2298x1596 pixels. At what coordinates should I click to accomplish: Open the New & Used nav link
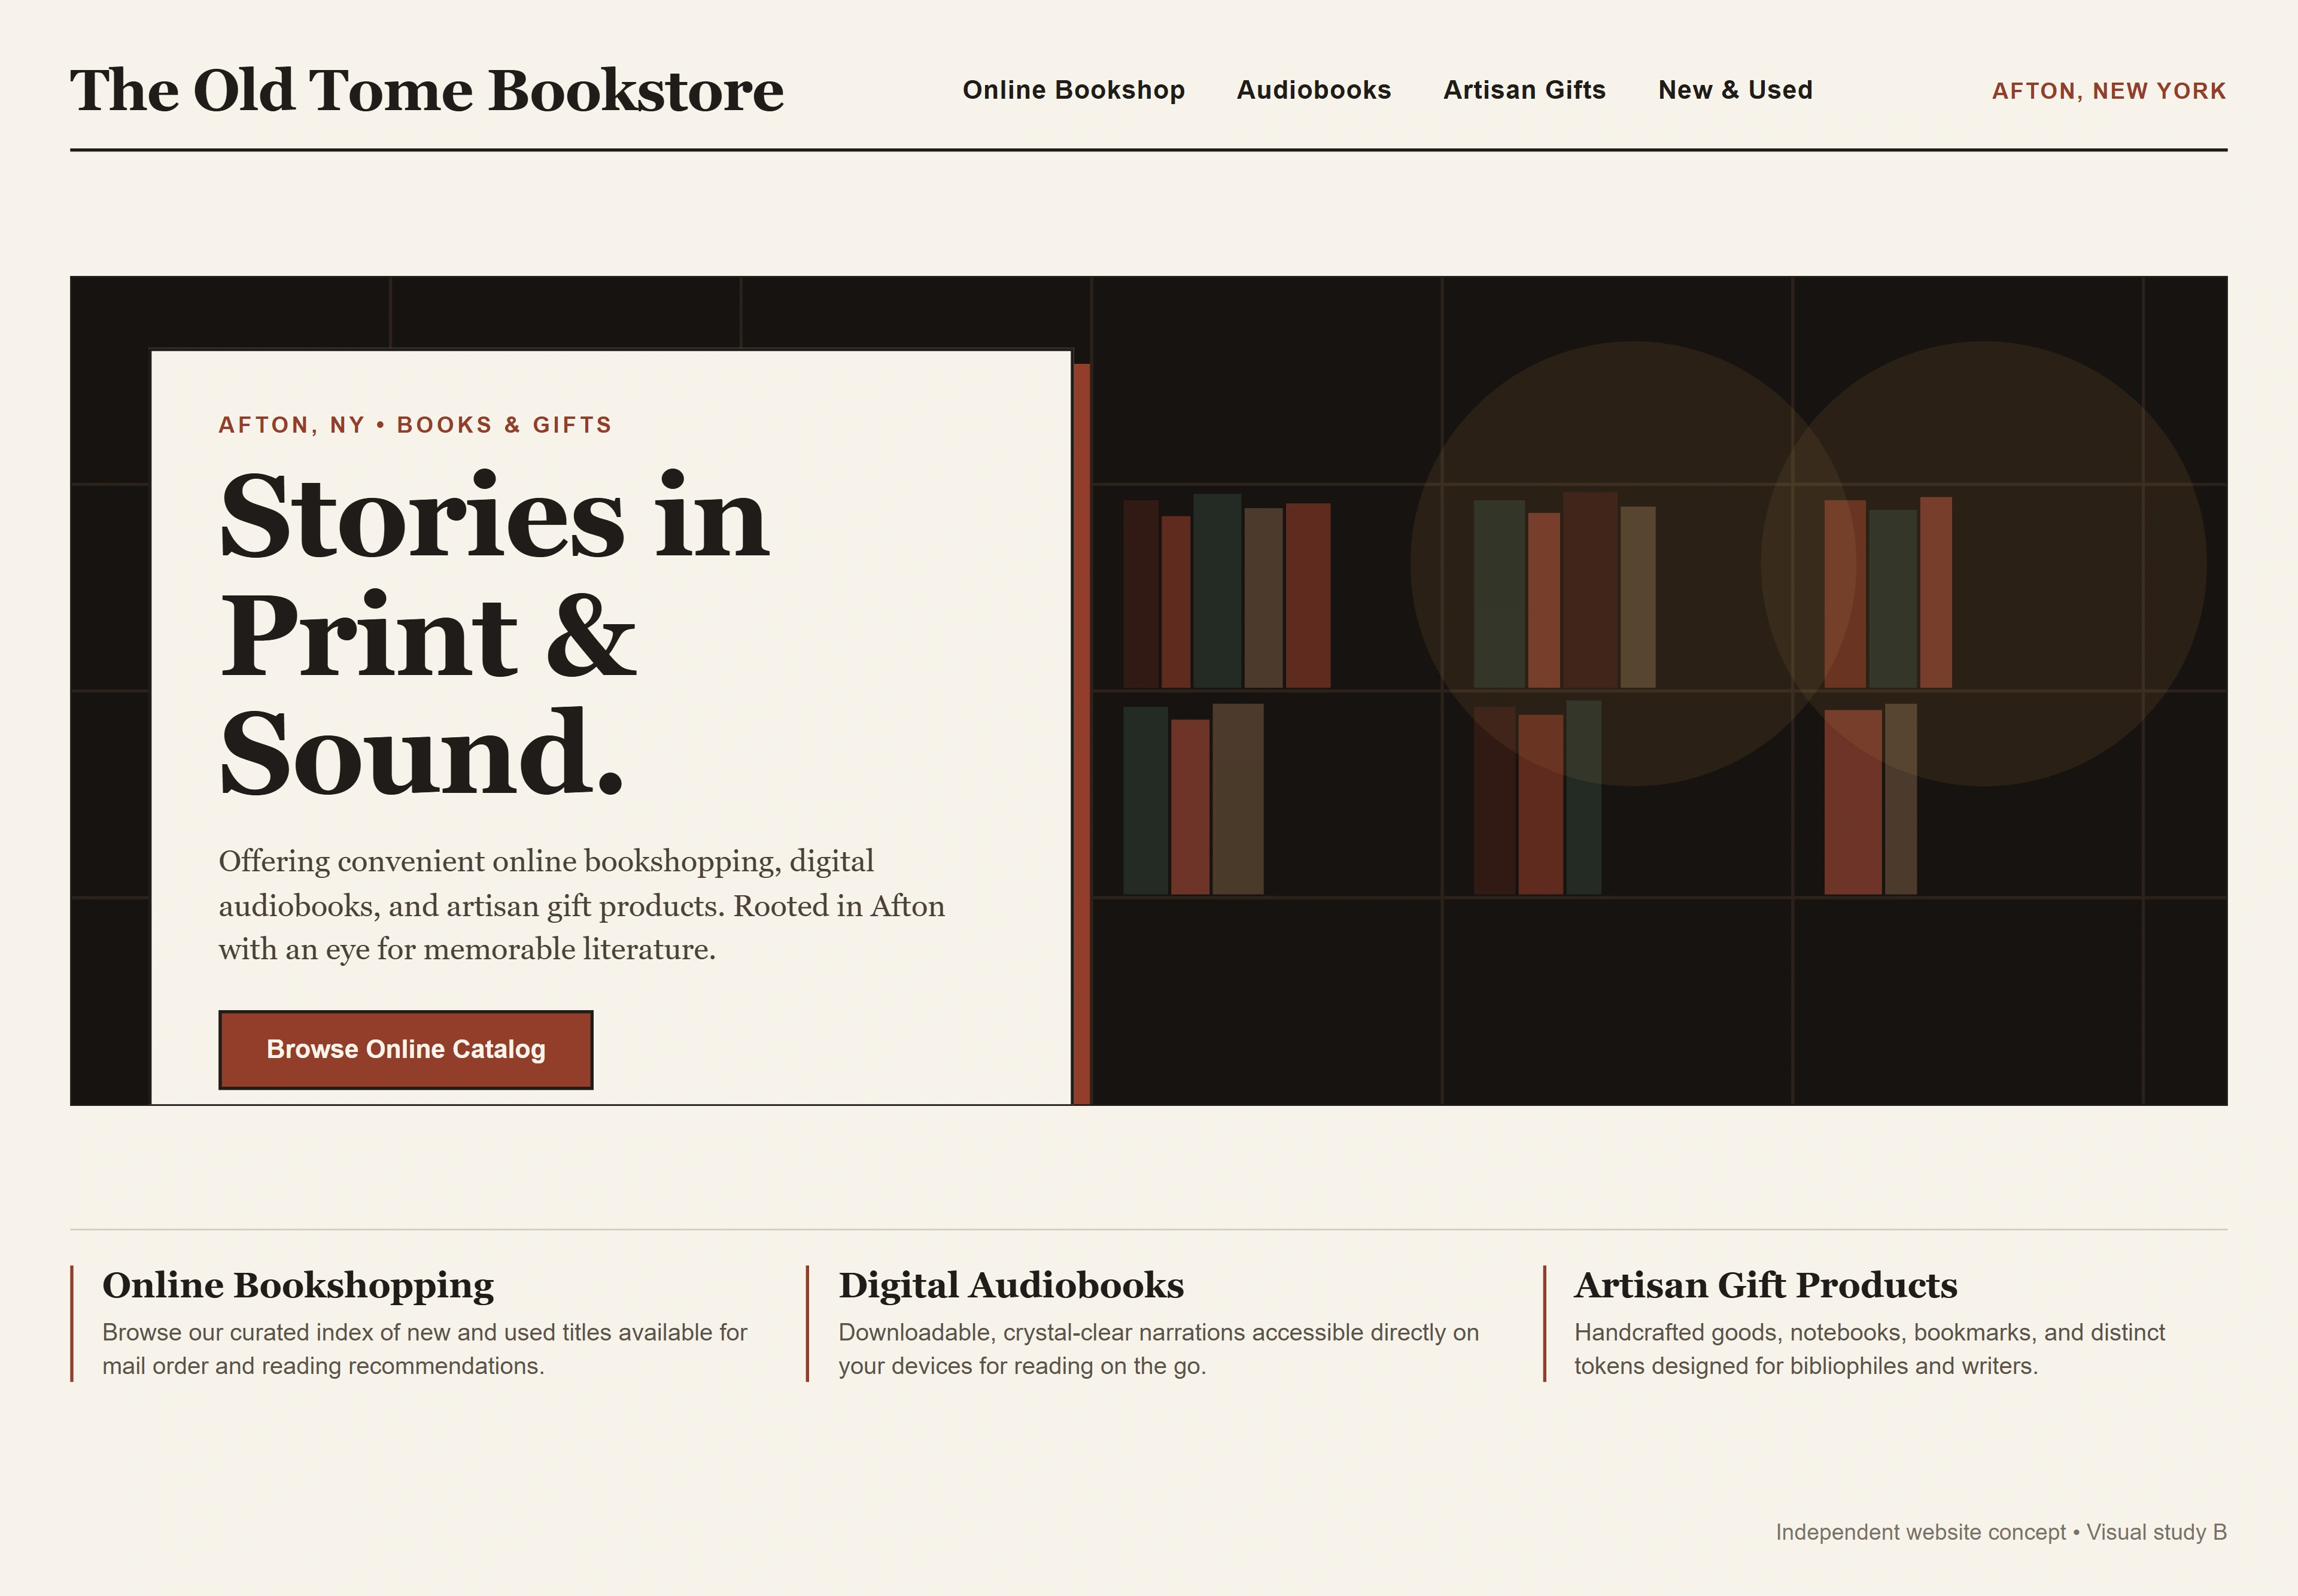1735,90
